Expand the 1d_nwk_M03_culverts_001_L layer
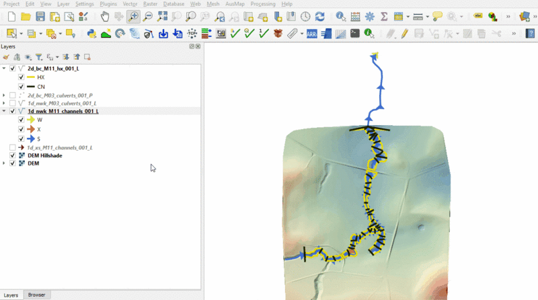 click(x=5, y=104)
